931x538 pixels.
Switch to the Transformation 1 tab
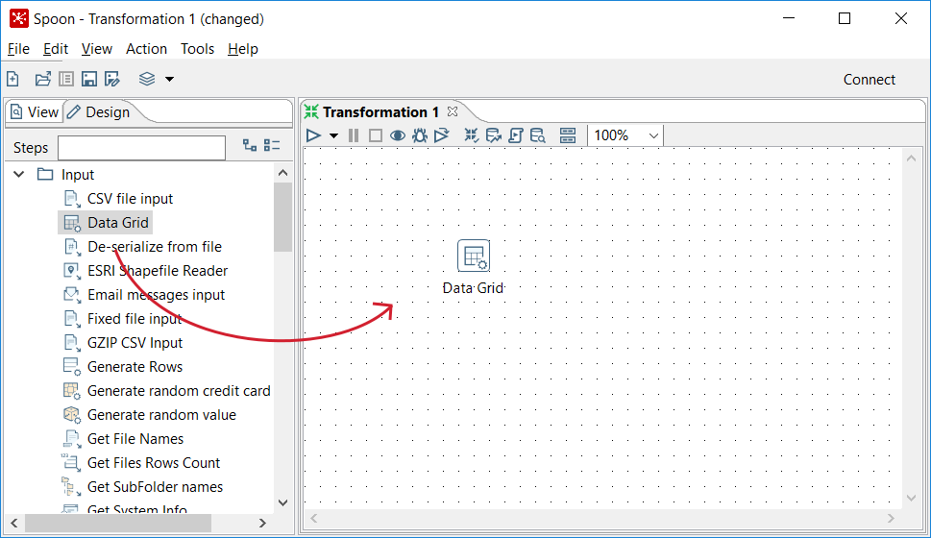point(380,111)
